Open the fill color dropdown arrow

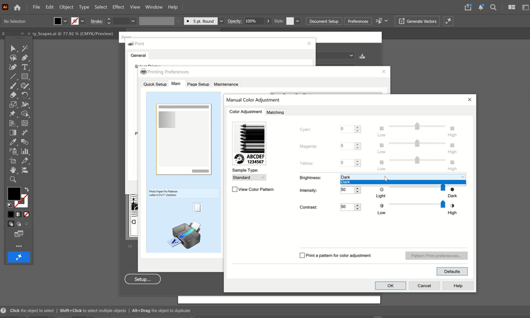[x=65, y=21]
